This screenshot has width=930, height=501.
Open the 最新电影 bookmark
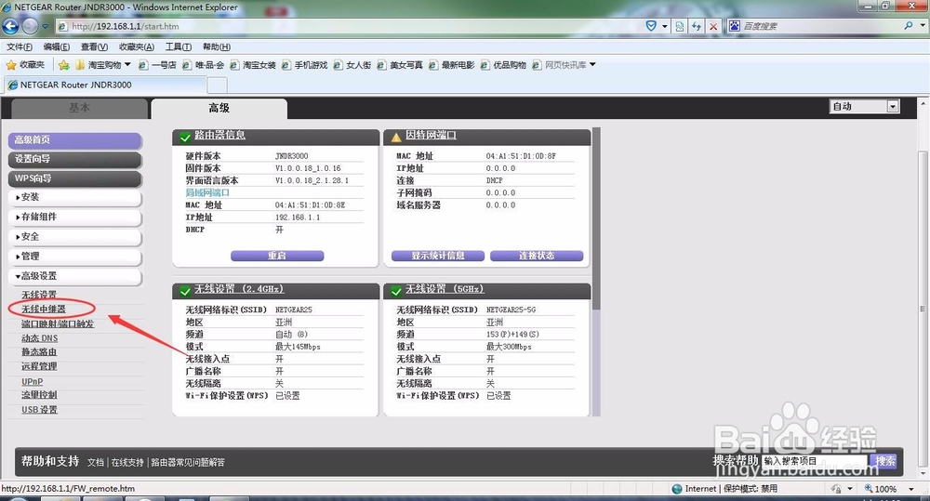click(451, 65)
